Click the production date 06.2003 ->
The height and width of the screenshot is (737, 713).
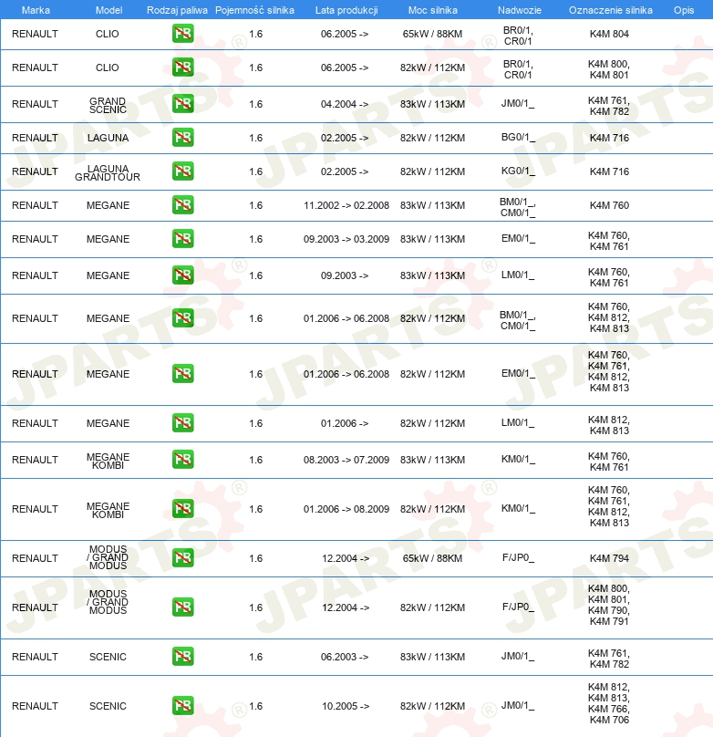(345, 657)
